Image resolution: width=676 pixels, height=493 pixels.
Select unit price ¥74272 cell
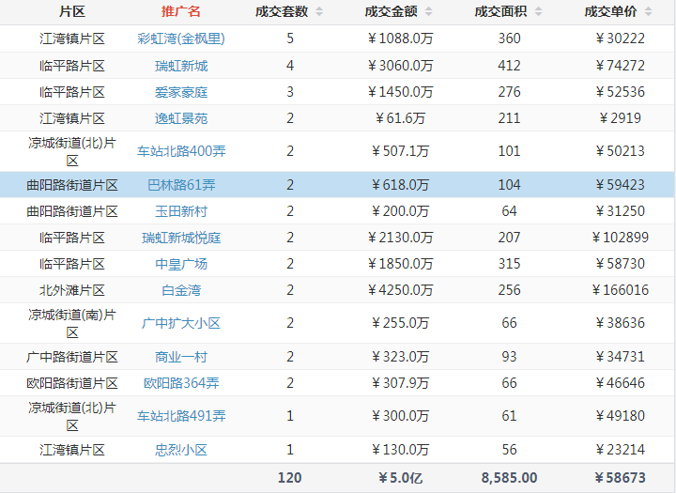620,66
